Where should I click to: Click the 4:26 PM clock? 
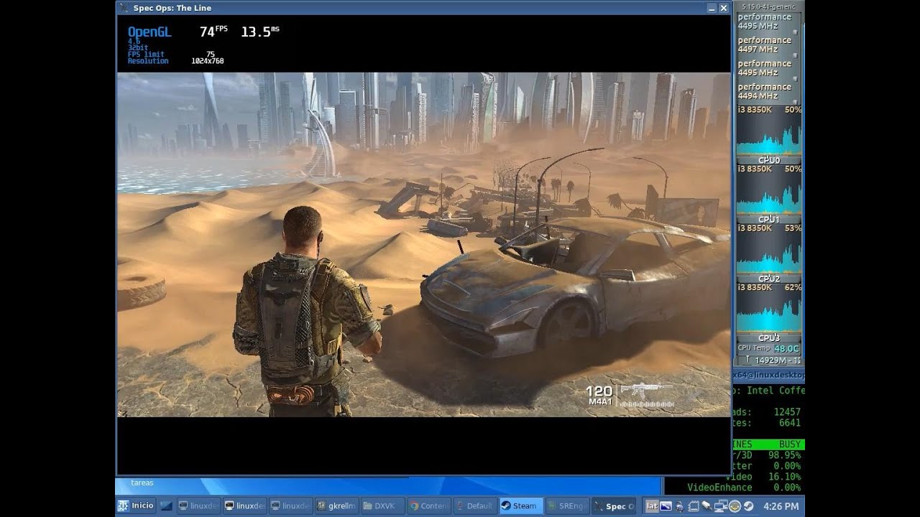[781, 506]
